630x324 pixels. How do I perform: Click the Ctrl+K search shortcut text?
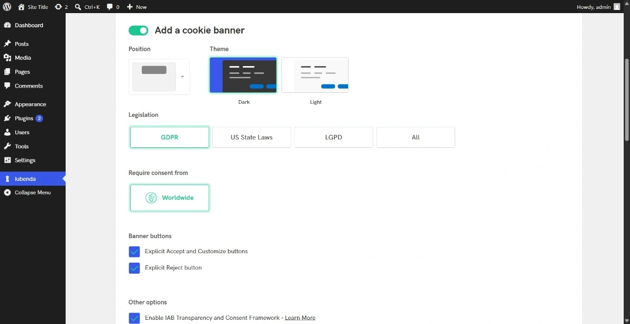(92, 7)
